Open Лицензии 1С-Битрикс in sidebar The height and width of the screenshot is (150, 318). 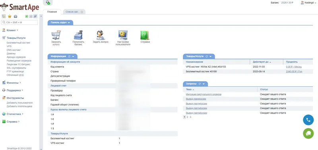tap(18, 65)
